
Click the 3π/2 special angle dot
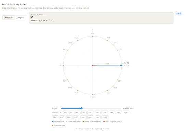pyautogui.click(x=92, y=94)
